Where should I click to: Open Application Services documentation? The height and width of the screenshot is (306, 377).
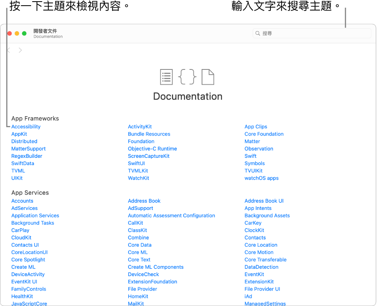(x=35, y=216)
